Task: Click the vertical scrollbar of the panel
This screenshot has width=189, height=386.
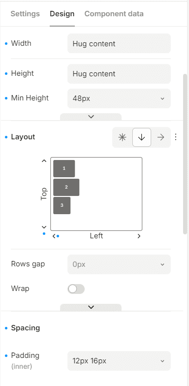Action: coord(185,154)
